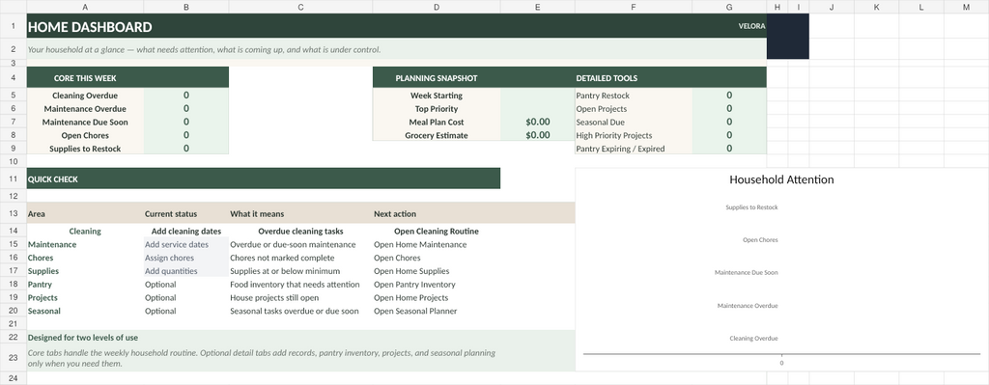Click the Current status column heading
The width and height of the screenshot is (989, 385).
point(186,213)
